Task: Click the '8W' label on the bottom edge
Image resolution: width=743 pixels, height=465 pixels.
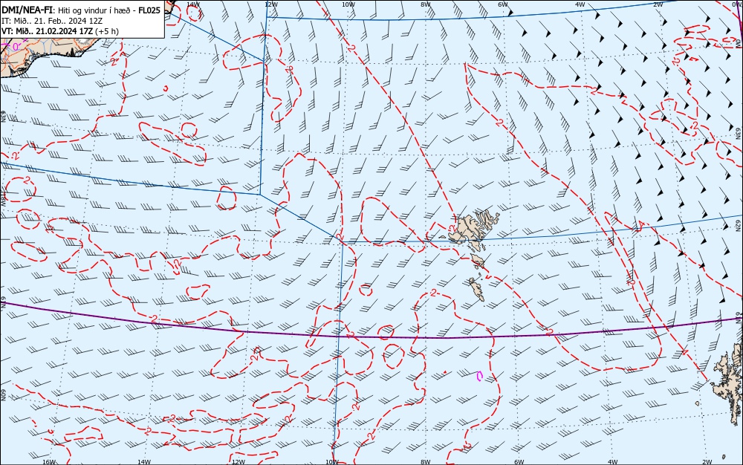Action: coord(426,462)
